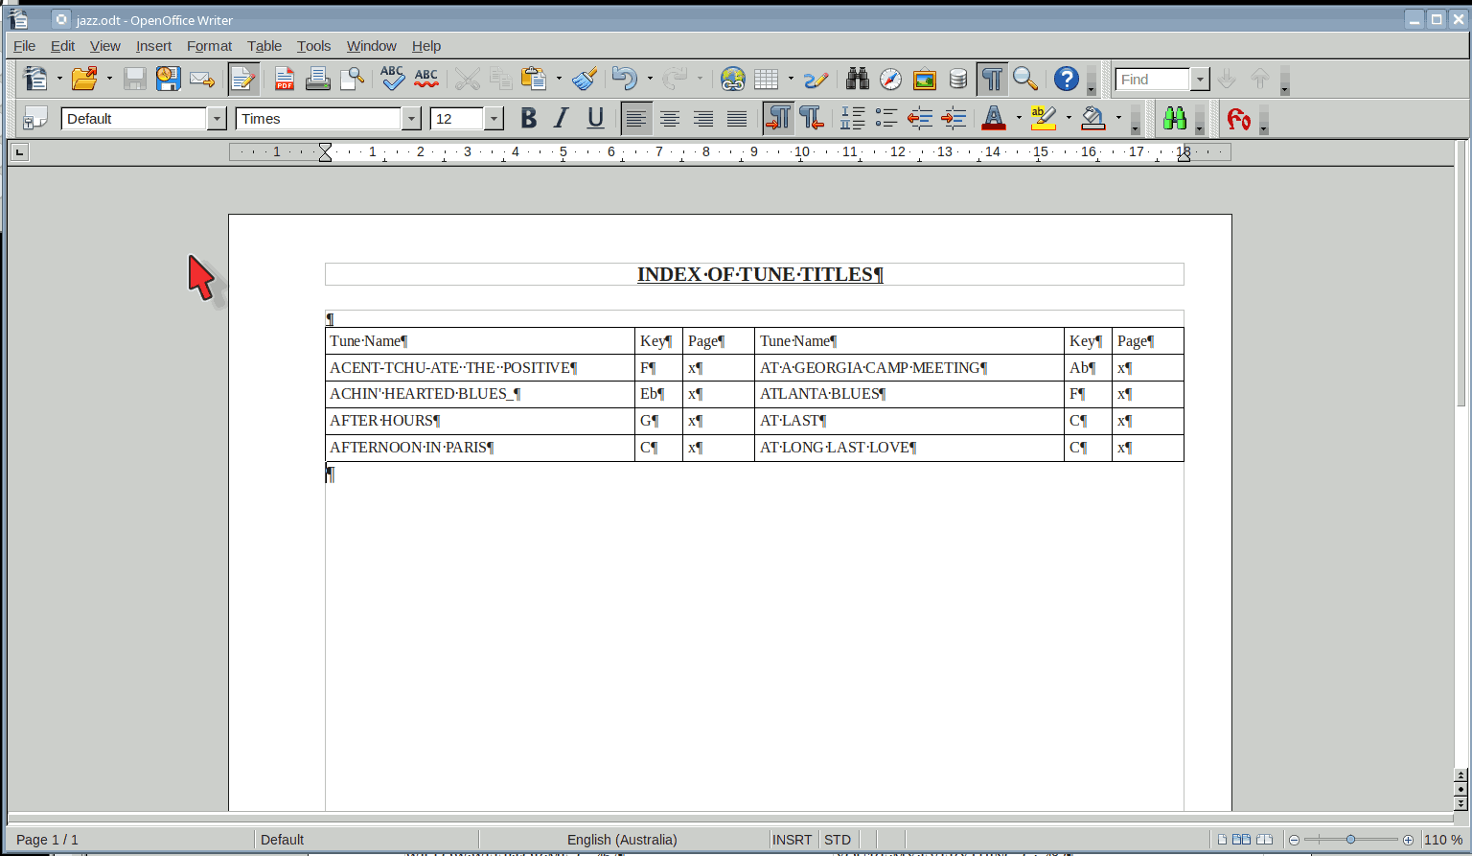The height and width of the screenshot is (856, 1472).
Task: Save the document with the Save icon
Action: 135,79
